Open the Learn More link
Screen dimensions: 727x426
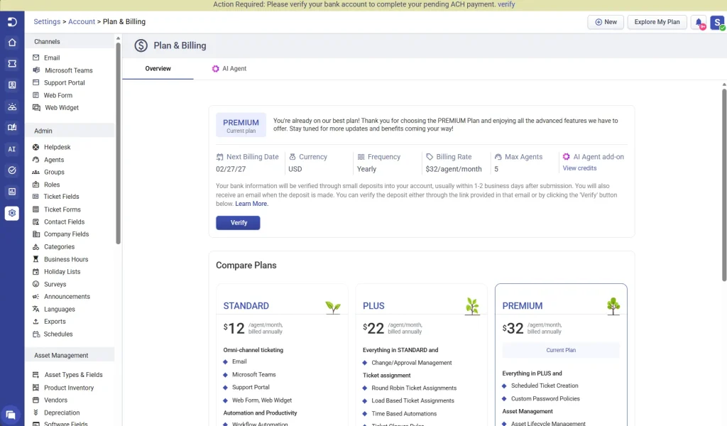[x=251, y=204]
